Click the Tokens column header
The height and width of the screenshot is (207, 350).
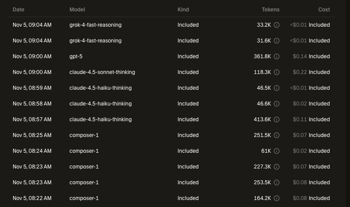[270, 9]
